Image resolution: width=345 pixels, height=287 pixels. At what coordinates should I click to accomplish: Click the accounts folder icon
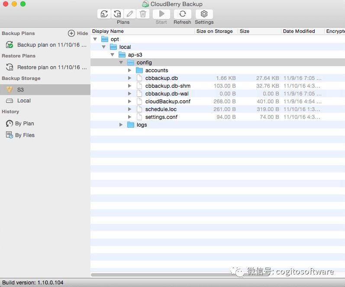pyautogui.click(x=139, y=70)
